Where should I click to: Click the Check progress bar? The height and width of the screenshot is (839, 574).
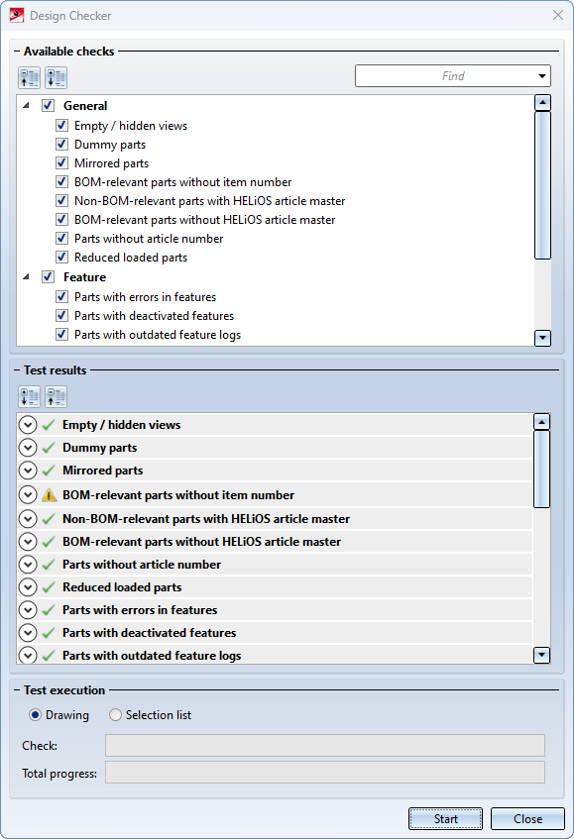(x=325, y=745)
